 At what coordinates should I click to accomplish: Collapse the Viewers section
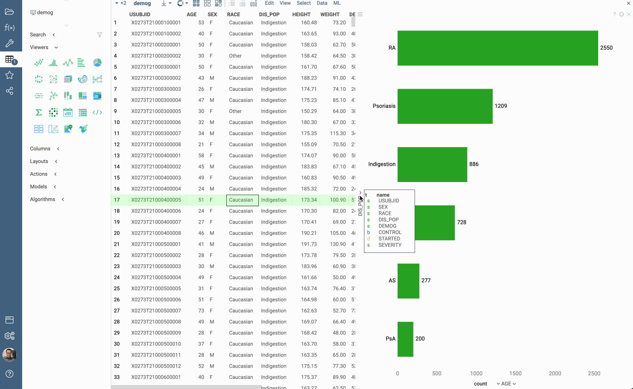tap(55, 47)
